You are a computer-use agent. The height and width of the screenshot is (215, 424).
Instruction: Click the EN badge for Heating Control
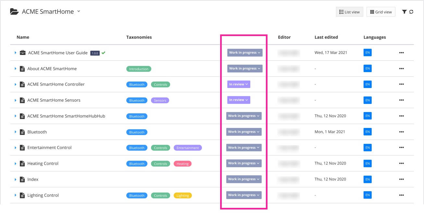click(x=367, y=163)
